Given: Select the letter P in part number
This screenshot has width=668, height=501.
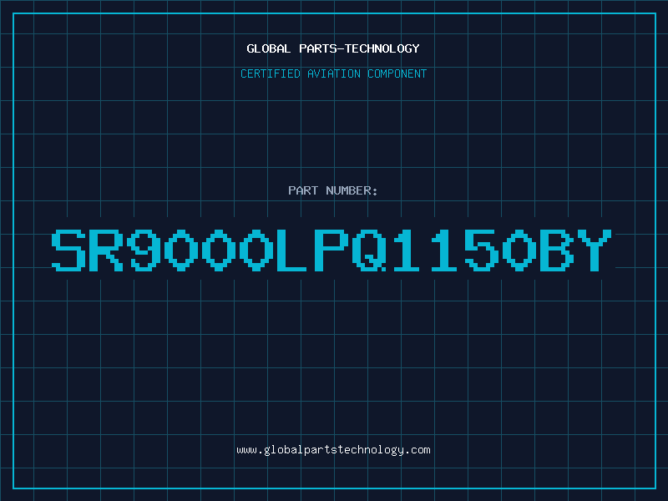Looking at the screenshot, I should (331, 250).
